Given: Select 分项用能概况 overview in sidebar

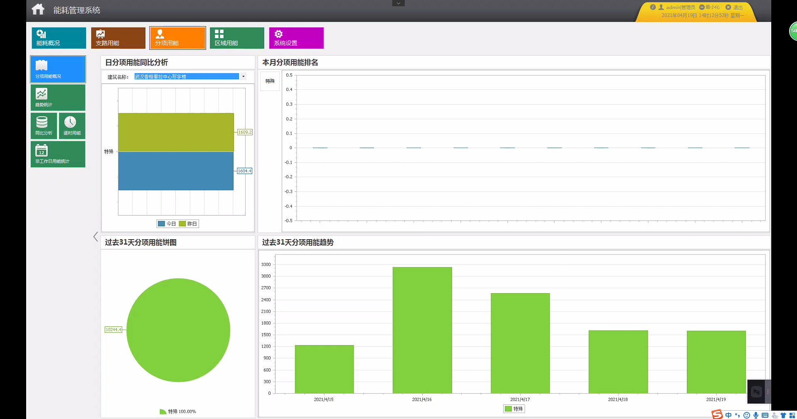Looking at the screenshot, I should click(58, 69).
